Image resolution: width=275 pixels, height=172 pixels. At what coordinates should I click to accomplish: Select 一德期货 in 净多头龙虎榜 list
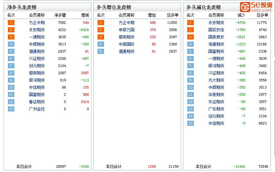(x=37, y=37)
